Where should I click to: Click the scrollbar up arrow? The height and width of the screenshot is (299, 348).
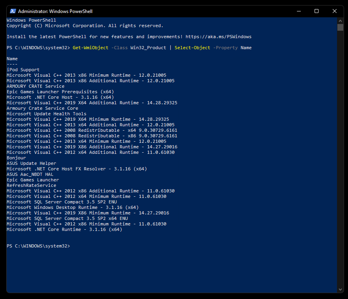pos(340,21)
